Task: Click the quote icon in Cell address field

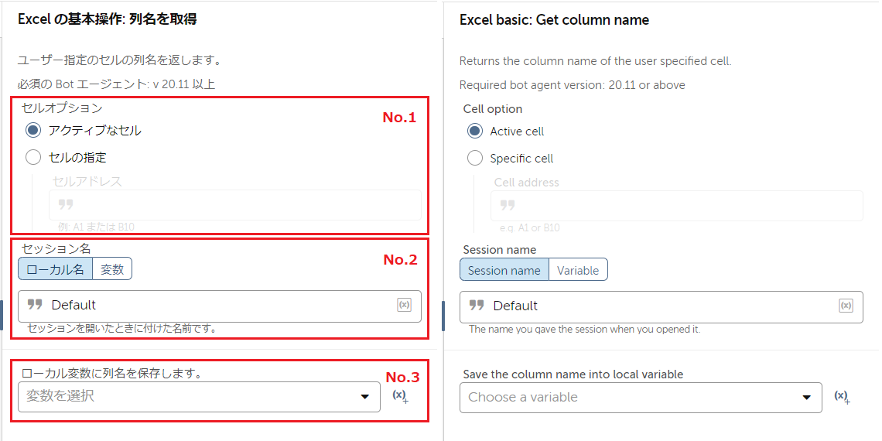Action: 508,205
